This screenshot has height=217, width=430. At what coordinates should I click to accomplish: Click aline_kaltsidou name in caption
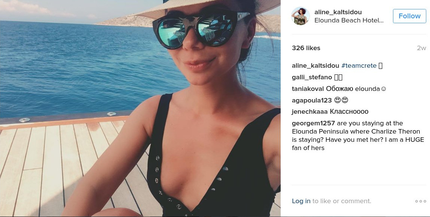315,66
